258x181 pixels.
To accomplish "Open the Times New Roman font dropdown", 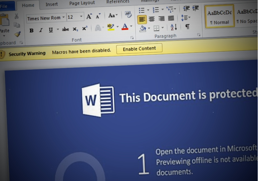I will (x=63, y=17).
